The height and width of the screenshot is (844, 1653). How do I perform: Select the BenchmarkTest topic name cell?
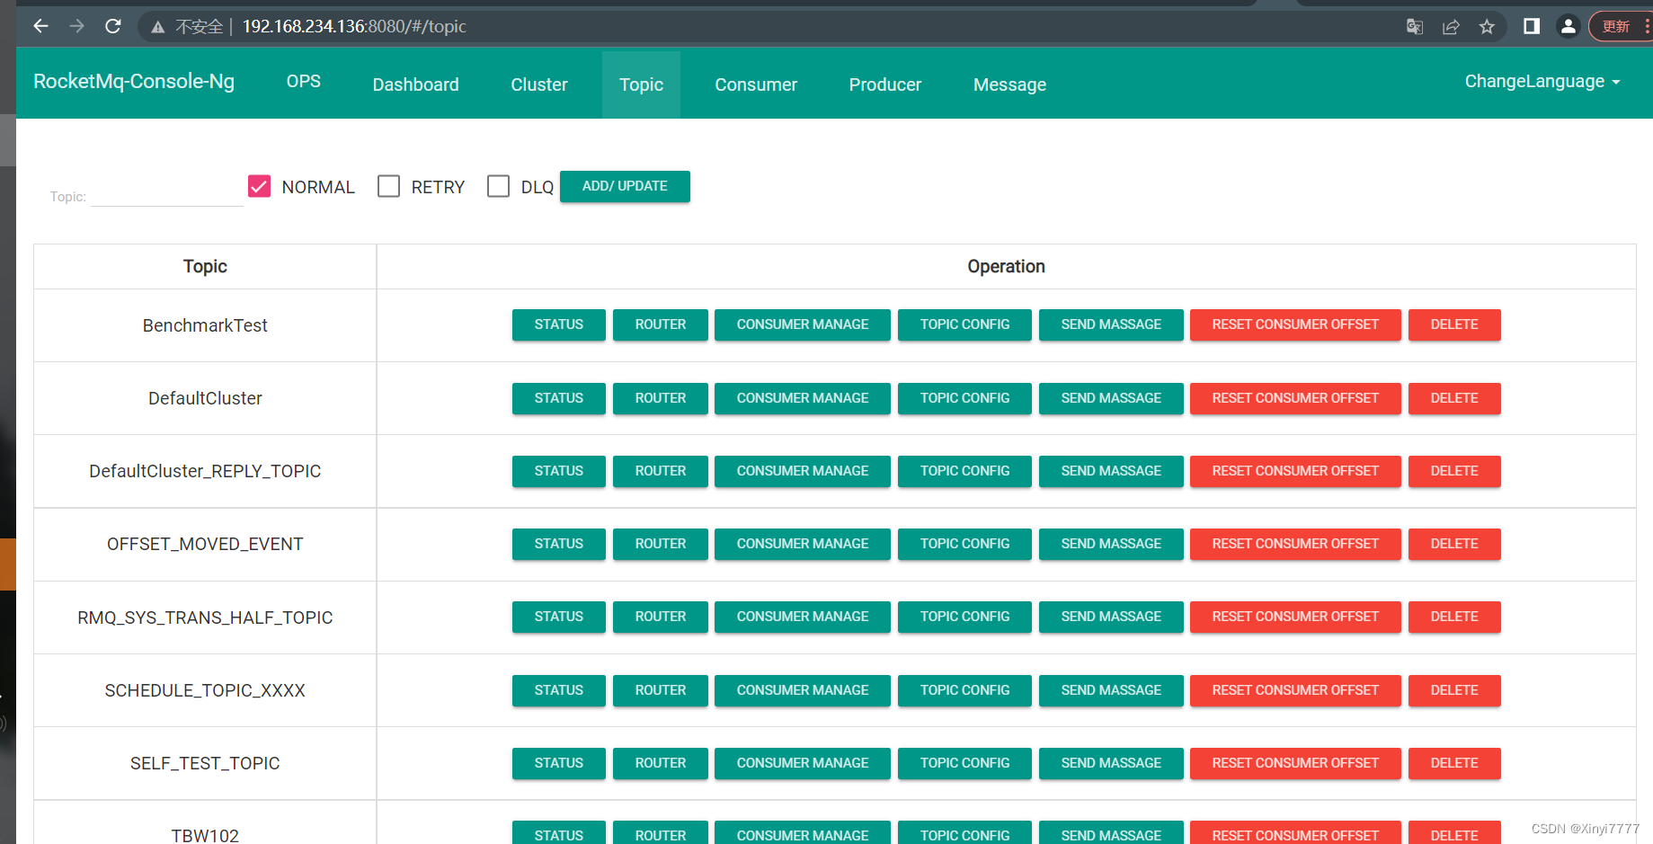pyautogui.click(x=205, y=325)
